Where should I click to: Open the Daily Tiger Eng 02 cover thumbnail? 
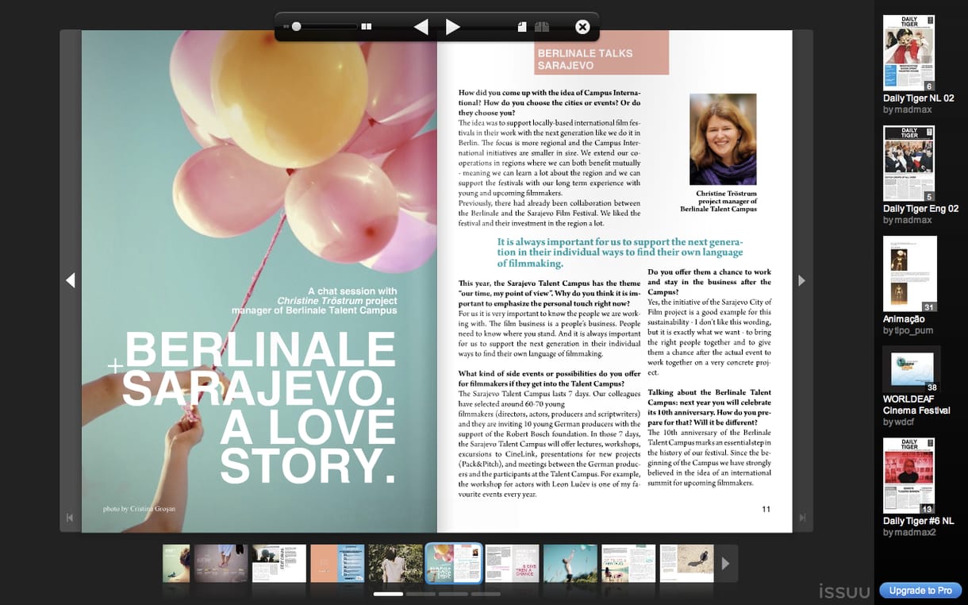point(909,164)
